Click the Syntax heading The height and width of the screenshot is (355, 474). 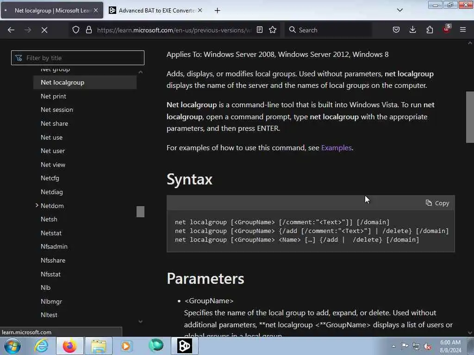[189, 179]
